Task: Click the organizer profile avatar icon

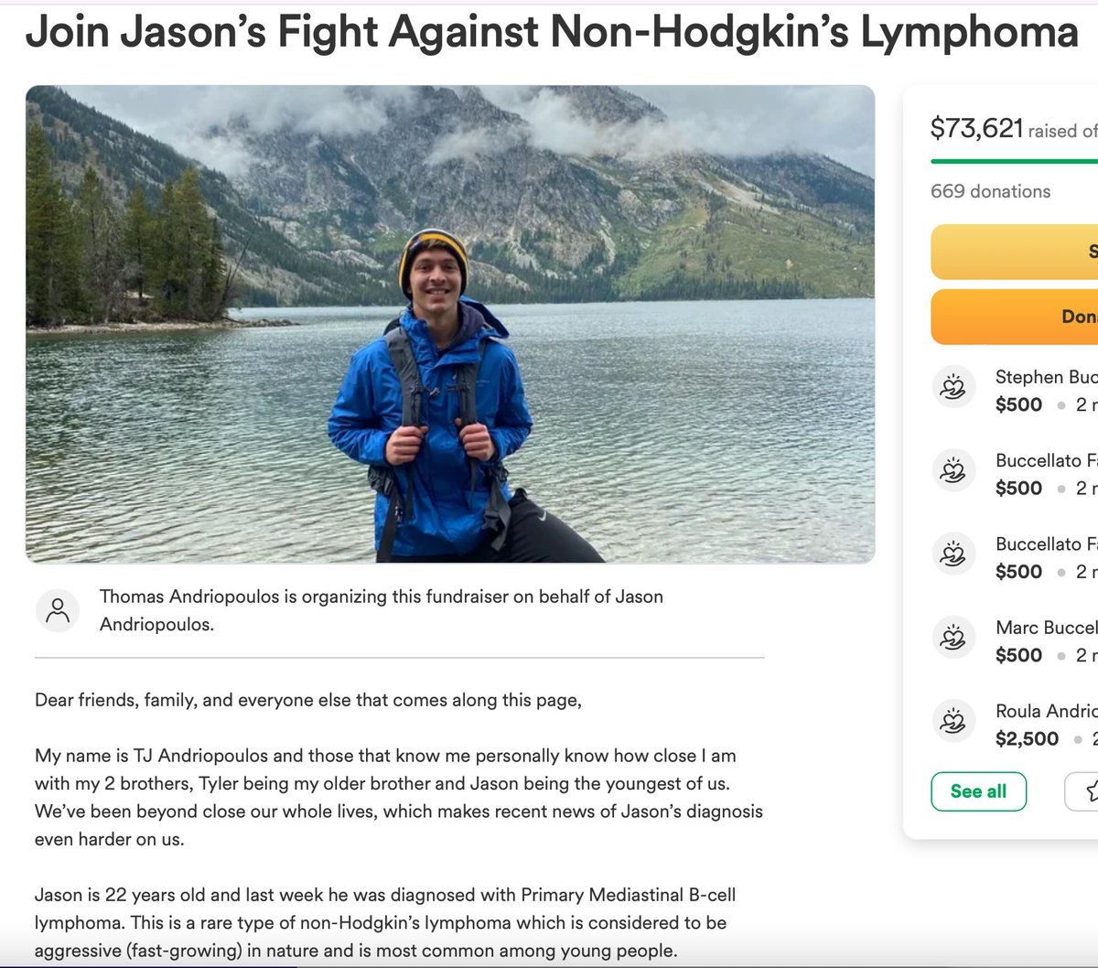Action: point(58,609)
